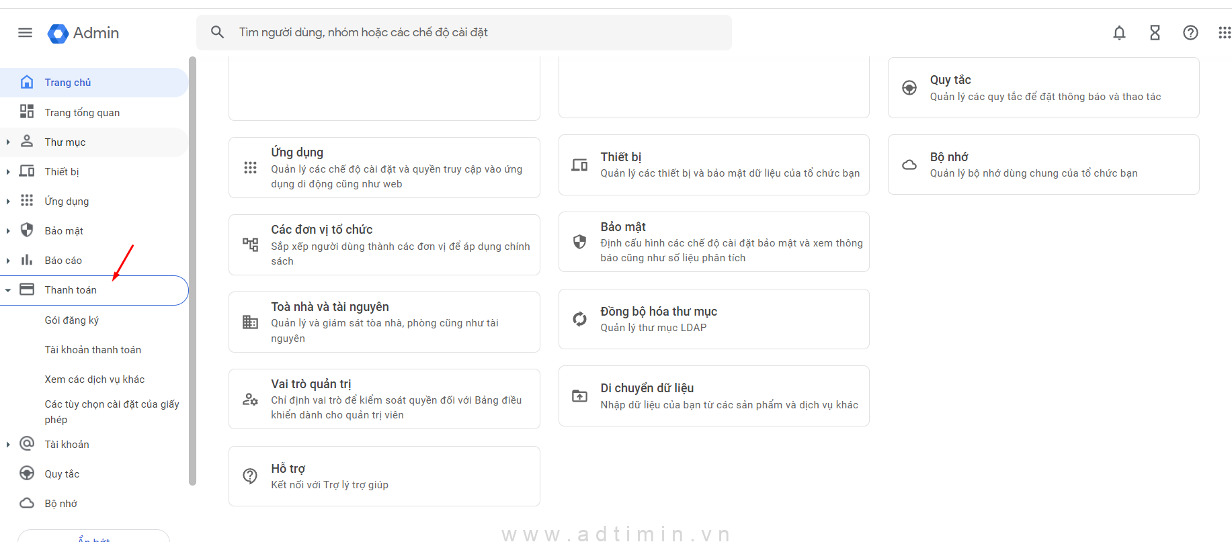The height and width of the screenshot is (542, 1232).
Task: Click the Vai trò quản trị card icon
Action: click(x=250, y=399)
